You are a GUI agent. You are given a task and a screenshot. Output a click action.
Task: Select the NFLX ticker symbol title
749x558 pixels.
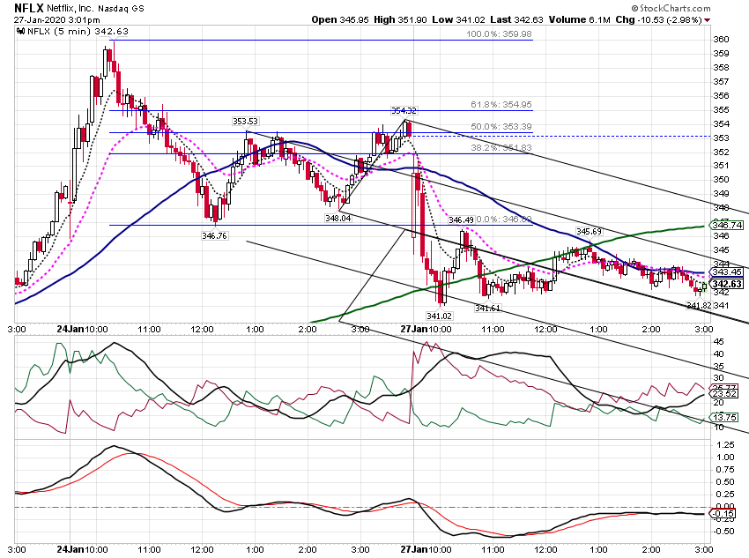click(29, 8)
